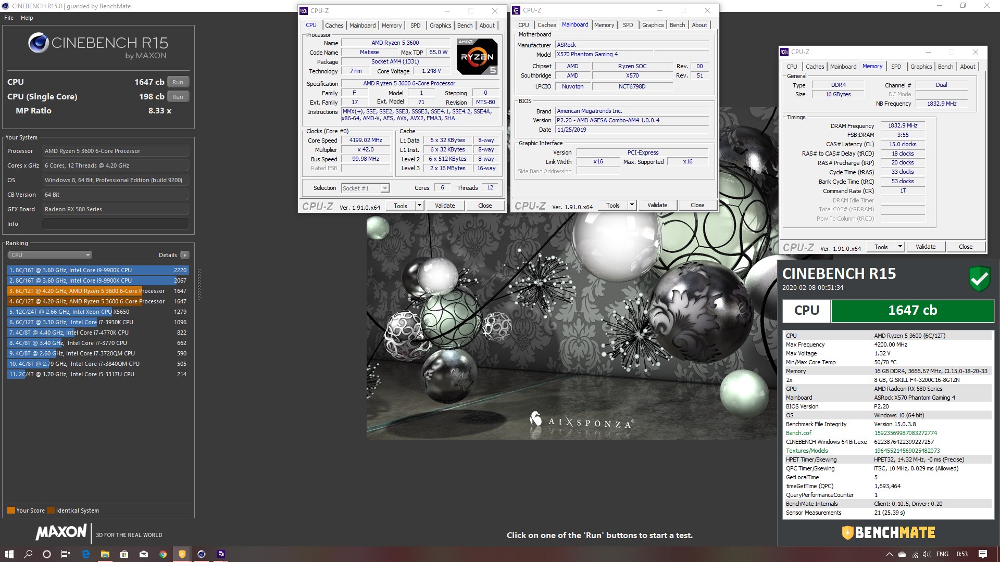Click BIOS Version P2.20 field in CPU-Z
Viewport: 1000px width, 562px height.
(x=632, y=120)
